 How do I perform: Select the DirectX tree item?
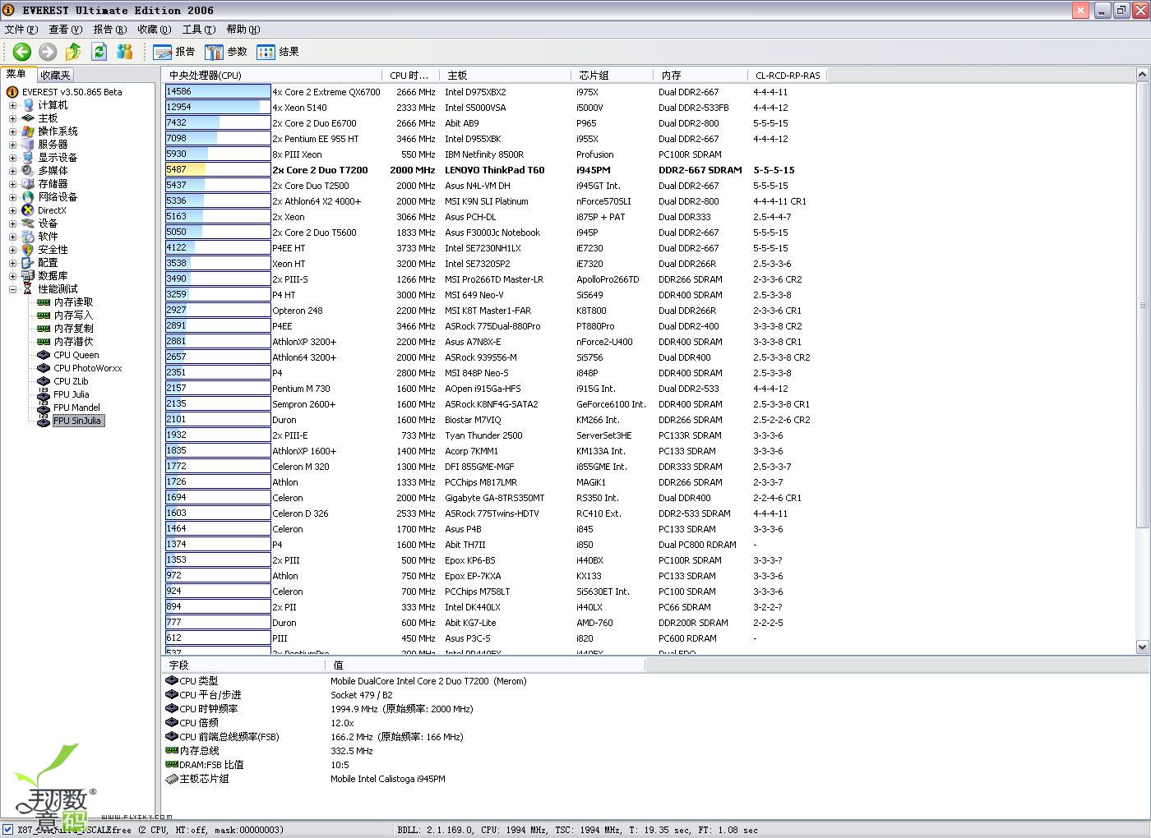click(52, 210)
